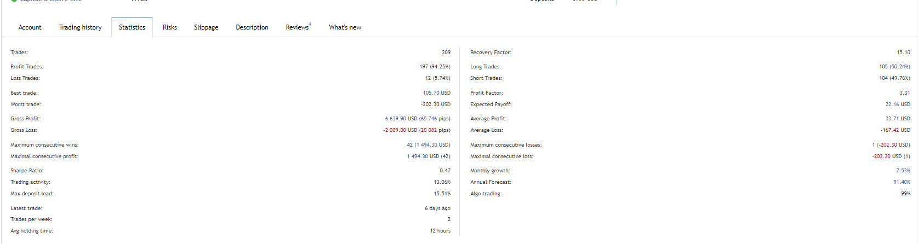Click the Maximal consecutive loss value
Image resolution: width=918 pixels, height=244 pixels.
click(x=891, y=156)
